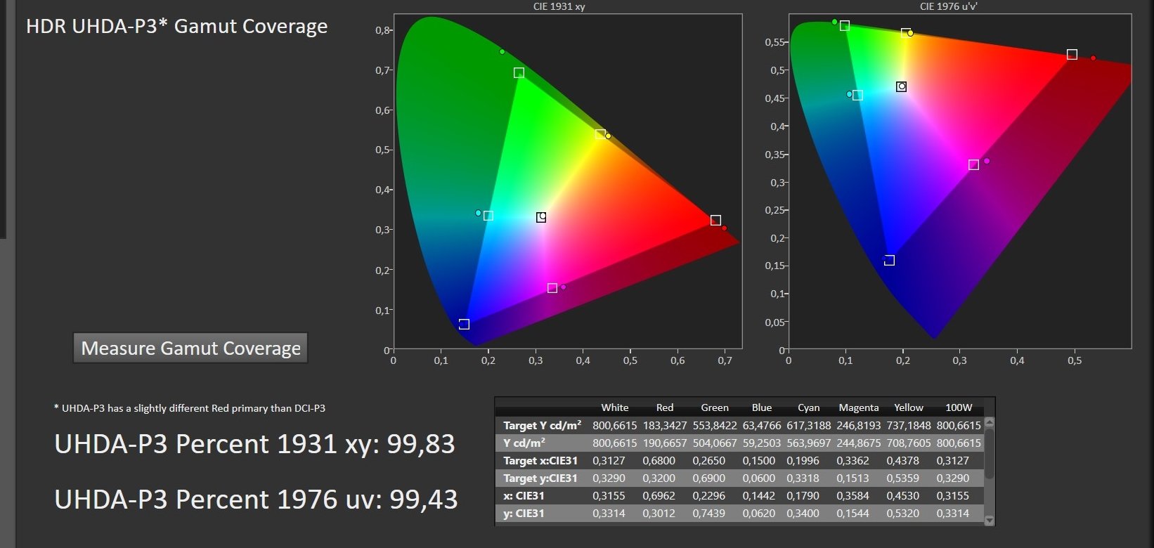1154x548 pixels.
Task: Select the red target square in CIE 1931 chart
Action: pos(715,221)
